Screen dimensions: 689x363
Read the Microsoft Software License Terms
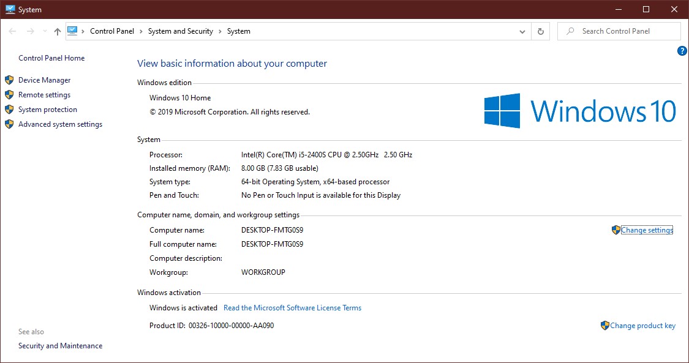tap(292, 308)
